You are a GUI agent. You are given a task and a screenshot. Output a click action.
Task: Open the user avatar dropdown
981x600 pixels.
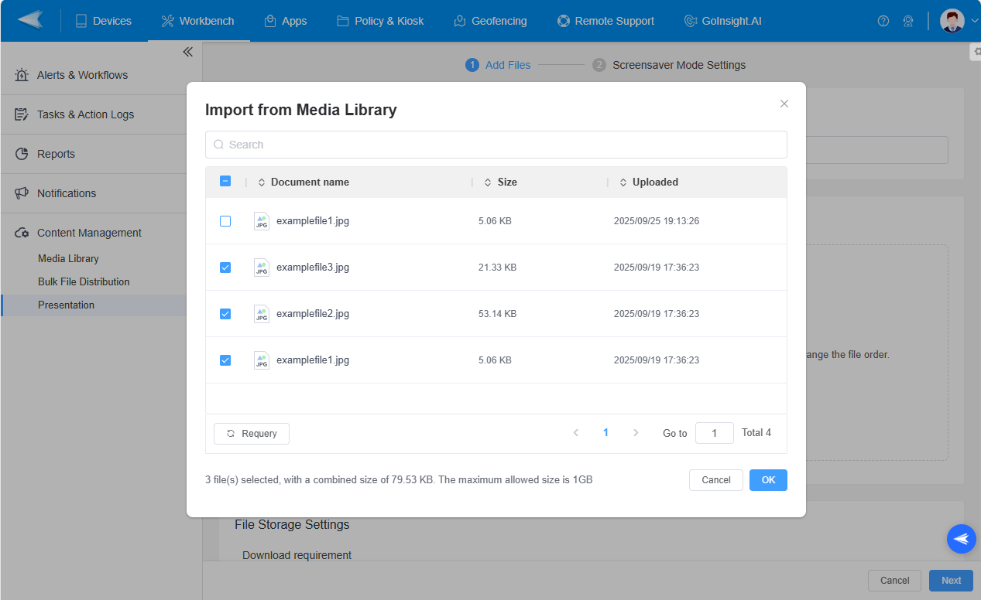(x=952, y=21)
